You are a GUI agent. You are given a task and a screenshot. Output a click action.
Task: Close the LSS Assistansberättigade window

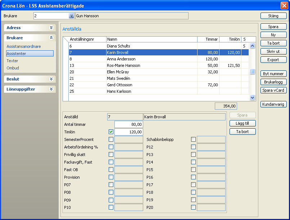[x=284, y=5]
